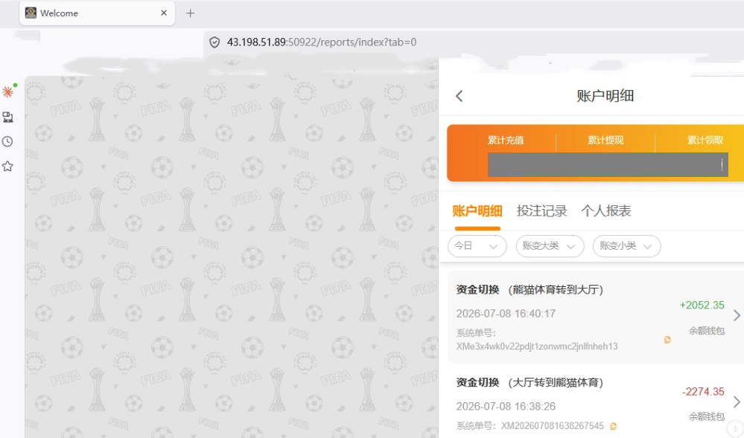Go back using the left chevron beside 账户明细
The height and width of the screenshot is (438, 744).
459,96
